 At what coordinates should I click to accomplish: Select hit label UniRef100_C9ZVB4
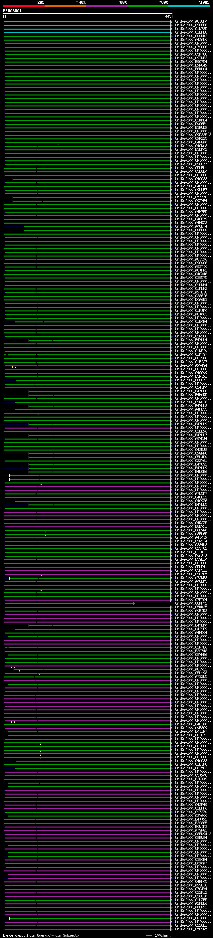(191, 201)
